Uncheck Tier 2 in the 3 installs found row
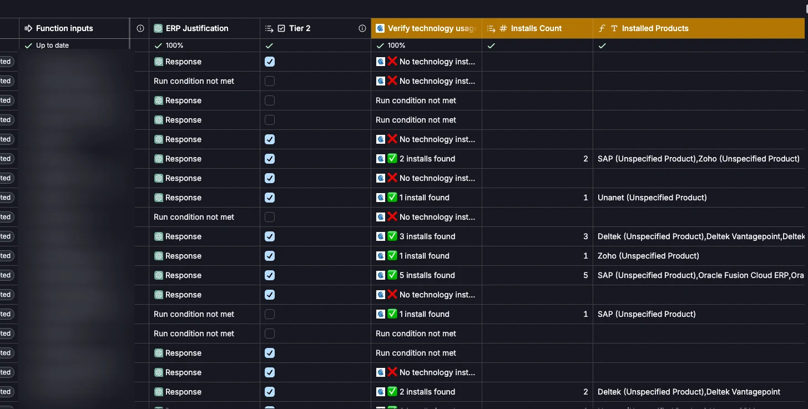Screen dimensions: 808x409 coord(270,236)
